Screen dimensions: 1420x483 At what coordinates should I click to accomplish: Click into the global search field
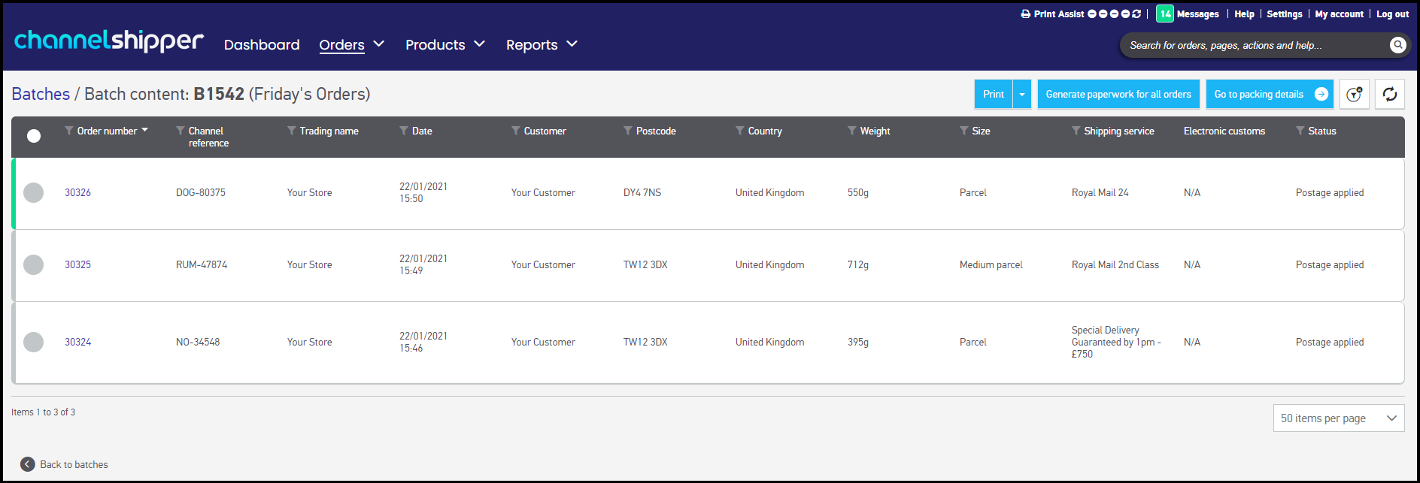[1252, 46]
